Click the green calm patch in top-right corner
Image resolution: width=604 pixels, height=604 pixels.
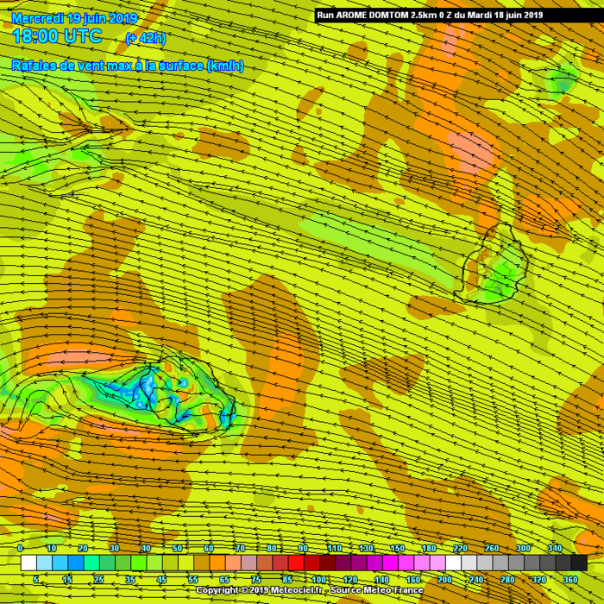(562, 80)
